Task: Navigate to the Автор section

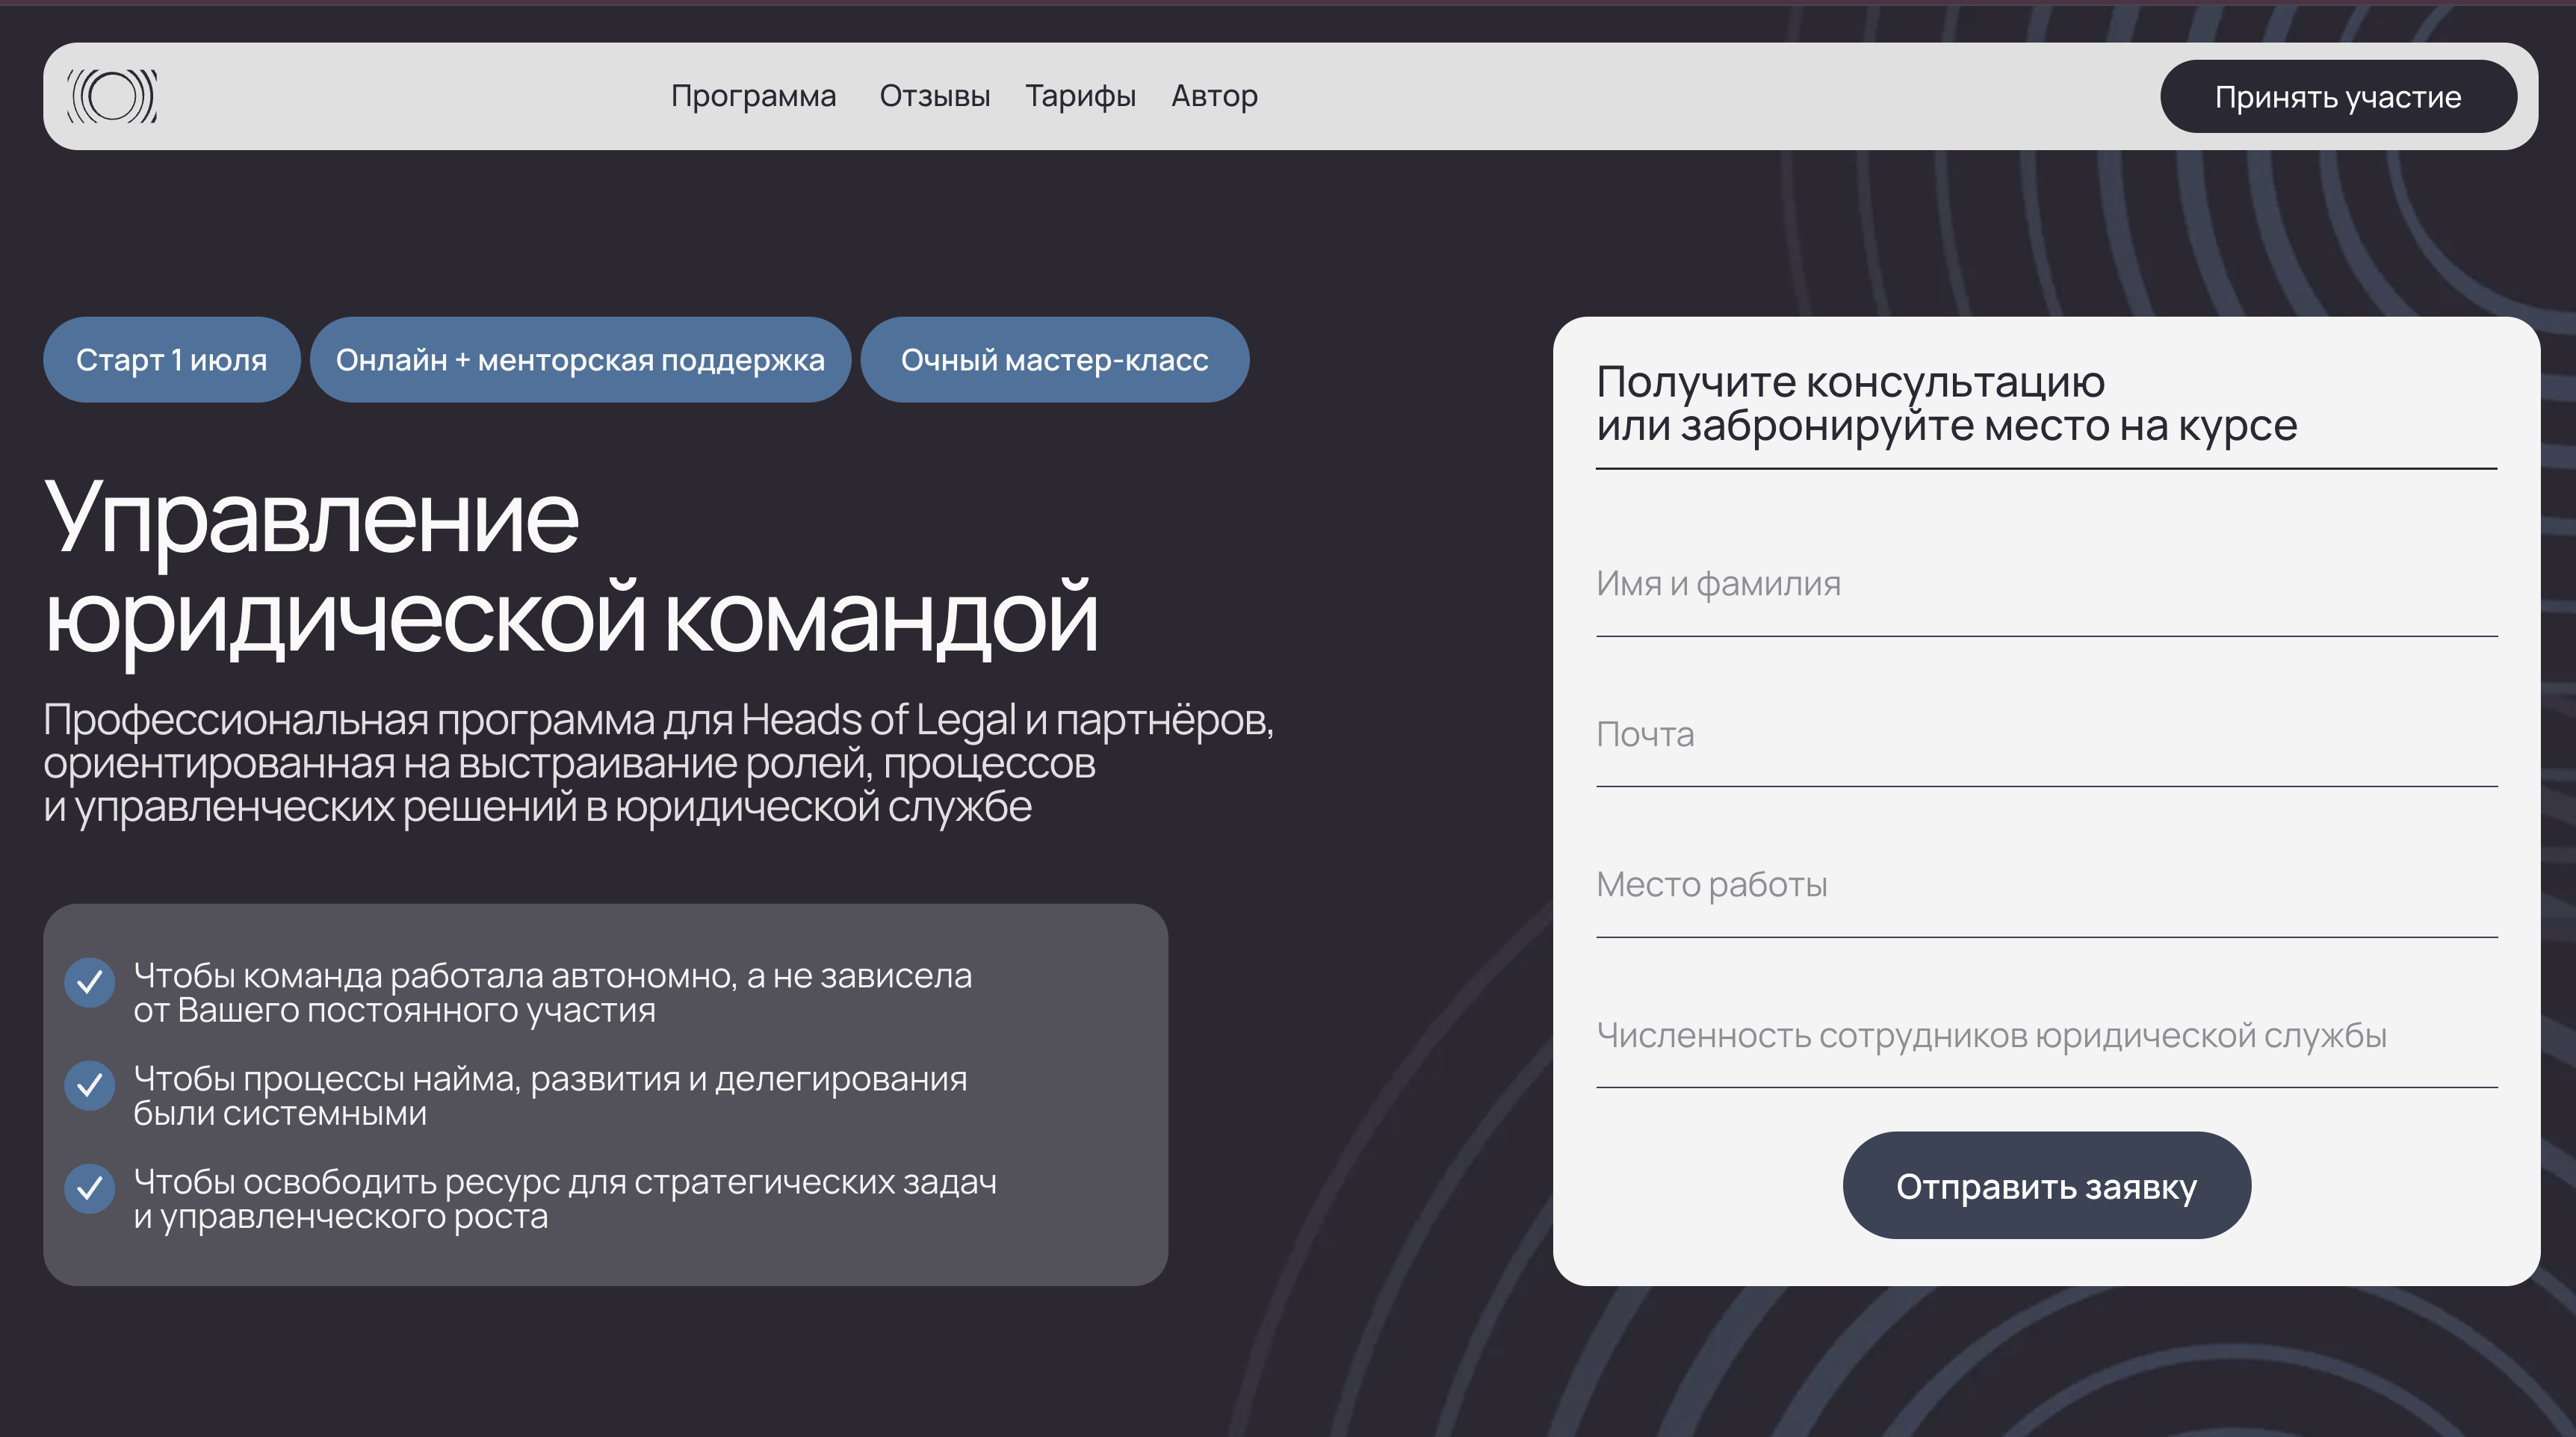Action: coord(1214,96)
